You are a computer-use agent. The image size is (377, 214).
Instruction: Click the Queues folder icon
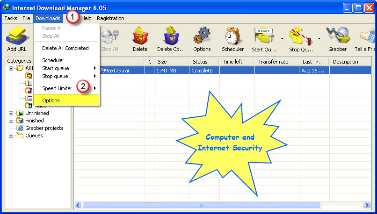coord(20,136)
